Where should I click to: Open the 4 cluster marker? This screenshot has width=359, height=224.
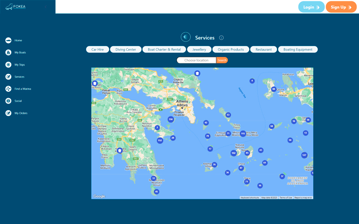click(252, 81)
